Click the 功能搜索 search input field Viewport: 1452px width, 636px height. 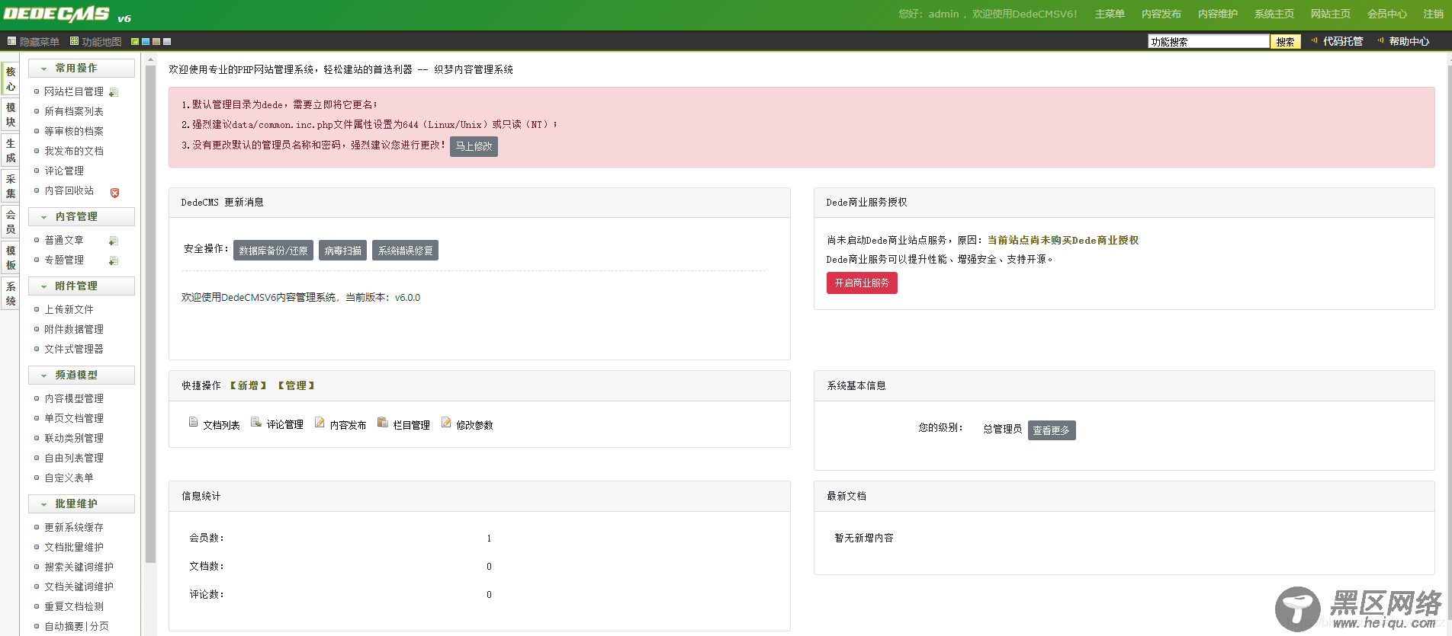click(1209, 41)
